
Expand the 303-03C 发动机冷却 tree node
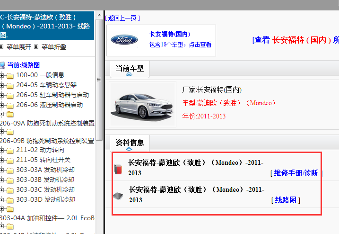[2, 190]
